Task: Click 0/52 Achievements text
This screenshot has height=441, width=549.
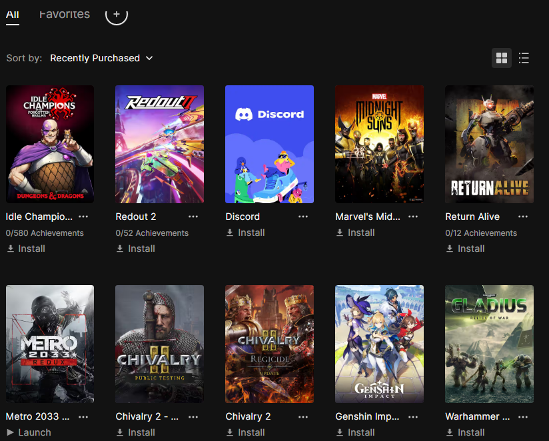Action: coord(153,233)
